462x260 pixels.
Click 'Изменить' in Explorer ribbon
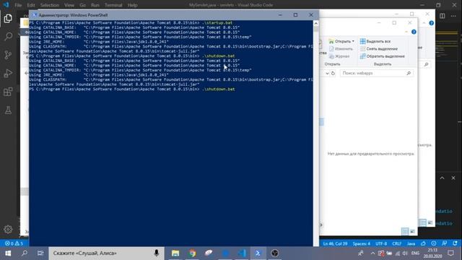tap(341, 48)
